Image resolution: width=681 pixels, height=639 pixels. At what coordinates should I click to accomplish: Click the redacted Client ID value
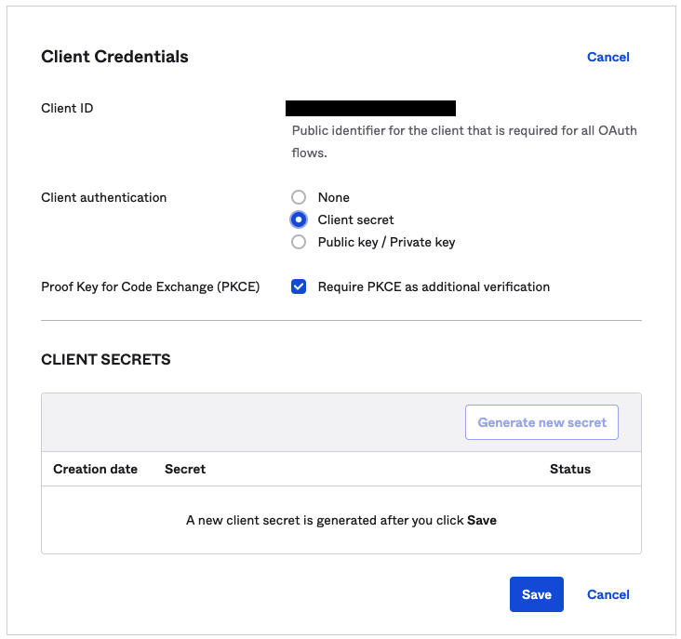click(x=370, y=108)
